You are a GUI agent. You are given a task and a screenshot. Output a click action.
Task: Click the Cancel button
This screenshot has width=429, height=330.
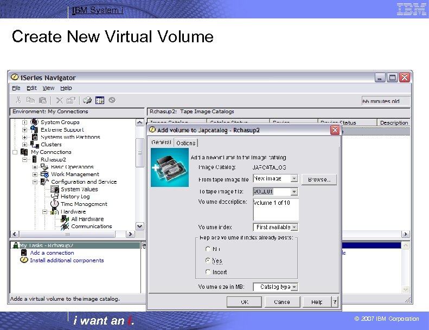282,302
